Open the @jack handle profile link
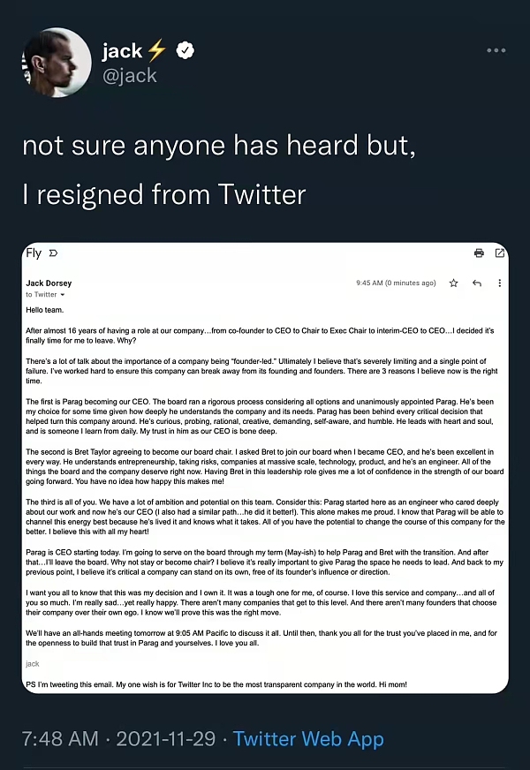Image resolution: width=530 pixels, height=770 pixels. pos(130,76)
